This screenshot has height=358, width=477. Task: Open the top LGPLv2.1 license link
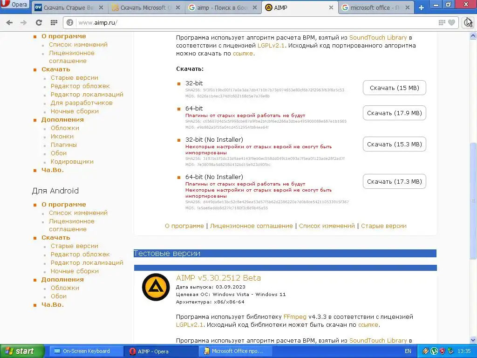click(271, 46)
